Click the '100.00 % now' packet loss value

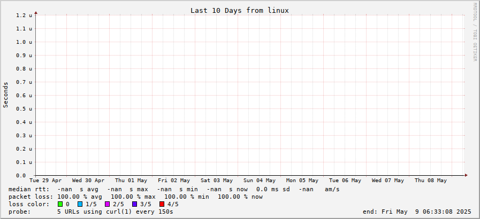240,197
